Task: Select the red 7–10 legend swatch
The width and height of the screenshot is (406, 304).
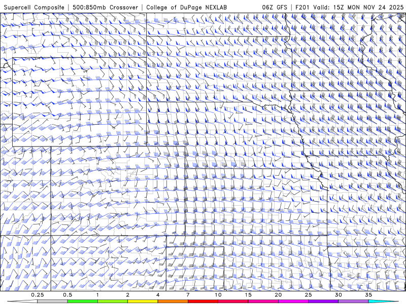Action: pos(202,301)
